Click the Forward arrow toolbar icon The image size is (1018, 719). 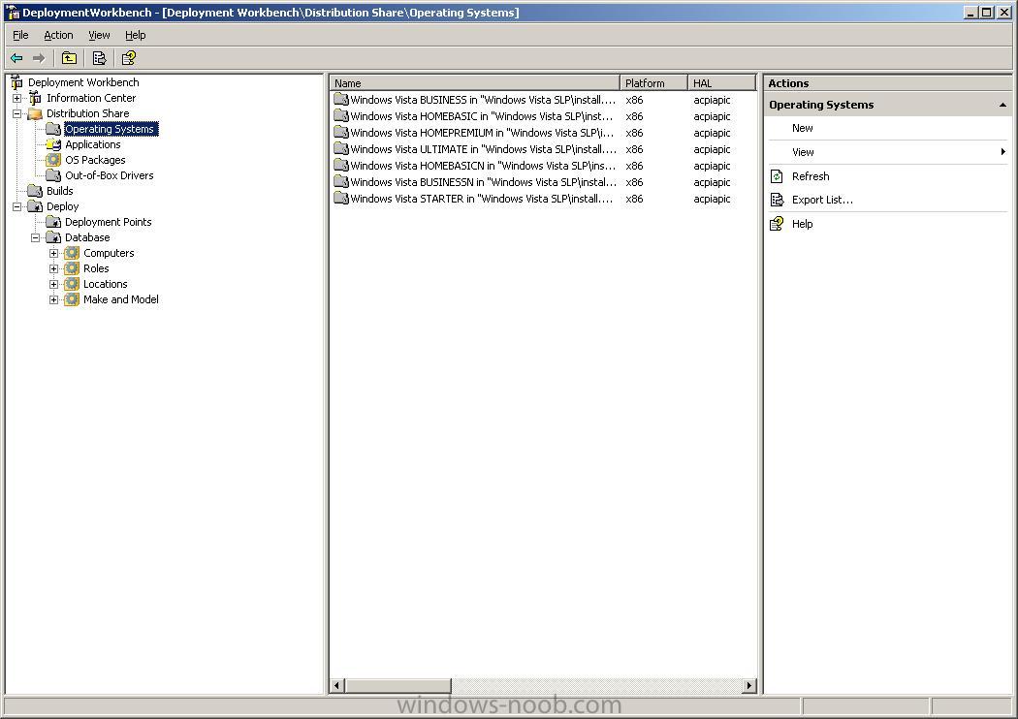[39, 58]
